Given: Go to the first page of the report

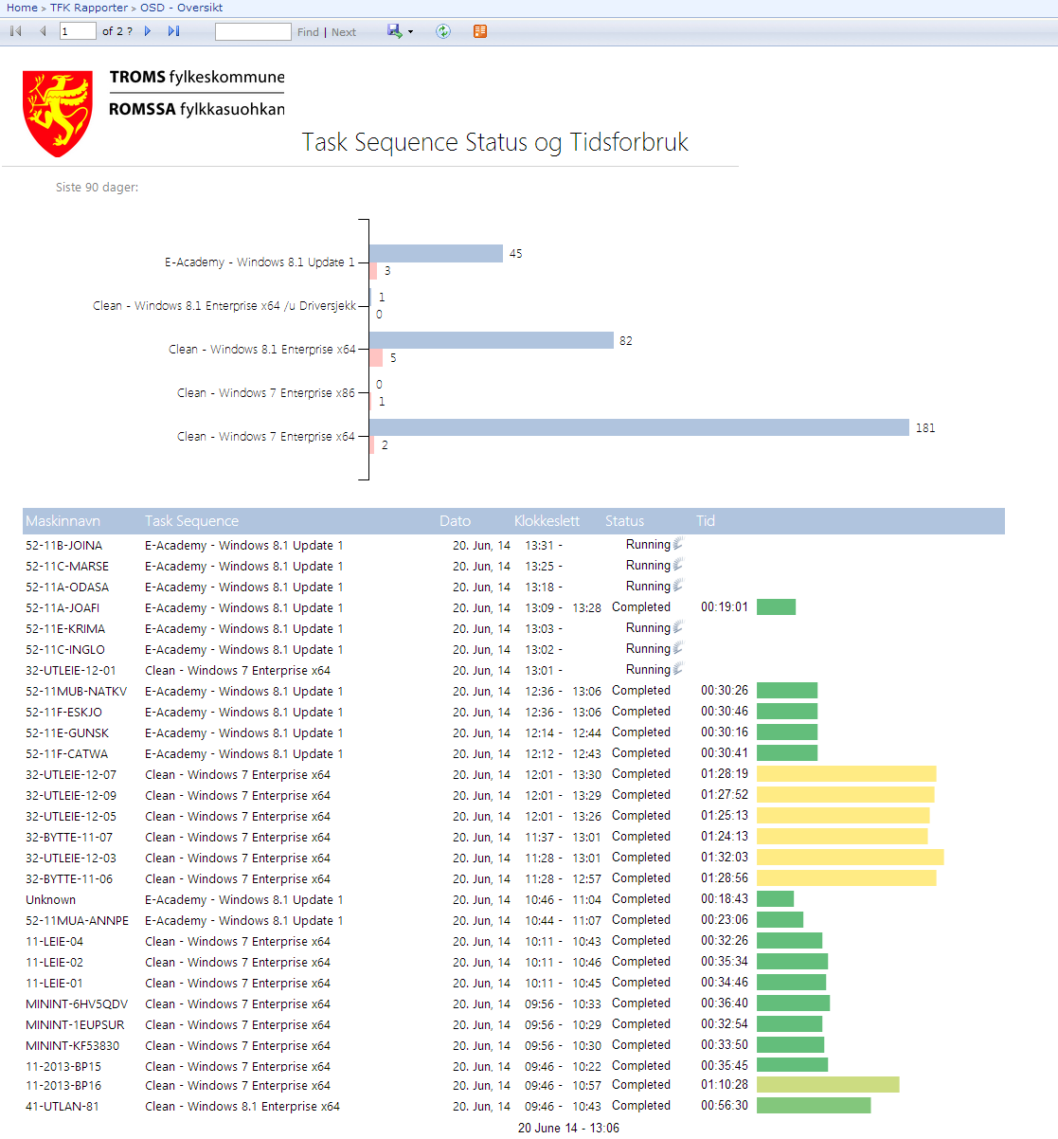Looking at the screenshot, I should click(x=13, y=30).
